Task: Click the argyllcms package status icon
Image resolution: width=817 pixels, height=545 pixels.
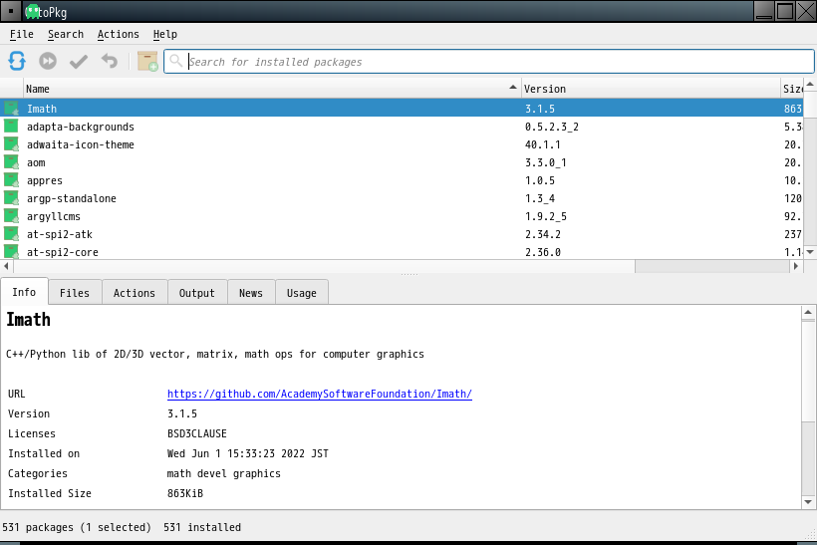Action: [12, 215]
